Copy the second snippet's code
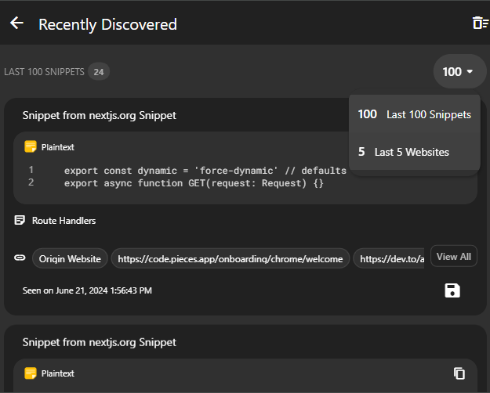The height and width of the screenshot is (393, 490). click(460, 373)
